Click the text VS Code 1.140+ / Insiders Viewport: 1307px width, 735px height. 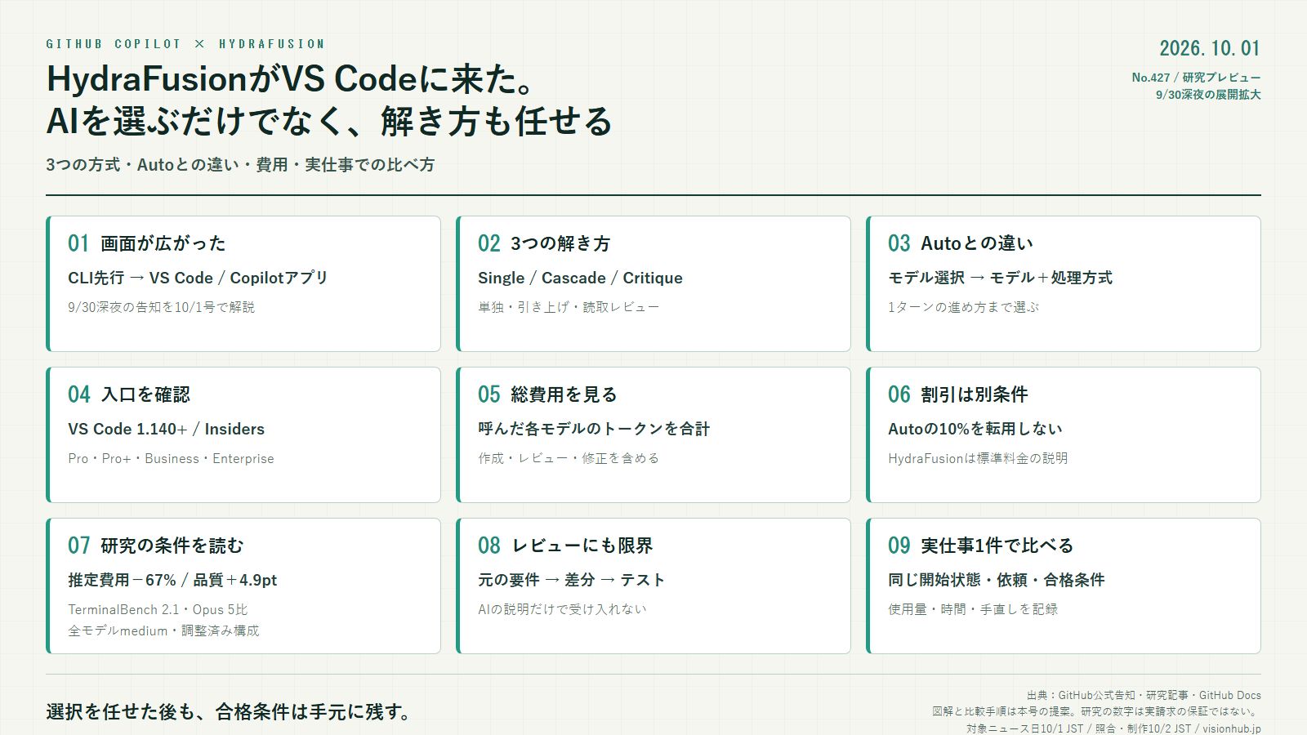tap(166, 429)
